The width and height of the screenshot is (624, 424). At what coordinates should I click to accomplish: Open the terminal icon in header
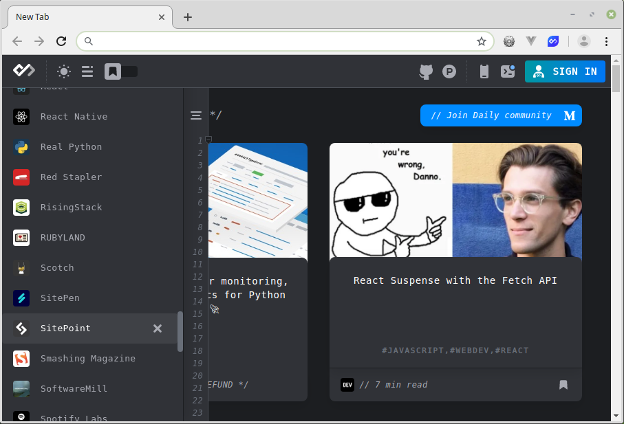pos(508,71)
